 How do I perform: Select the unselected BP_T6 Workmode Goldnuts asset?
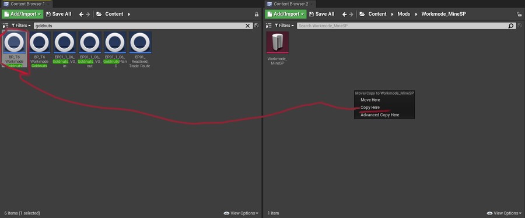pyautogui.click(x=40, y=49)
